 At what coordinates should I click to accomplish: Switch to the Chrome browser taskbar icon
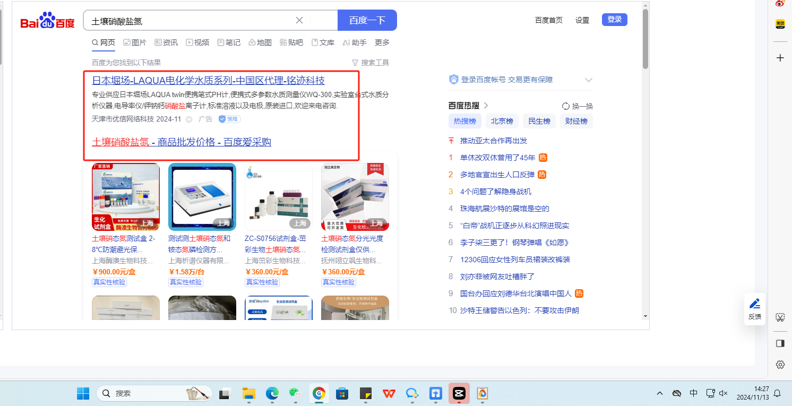point(319,393)
